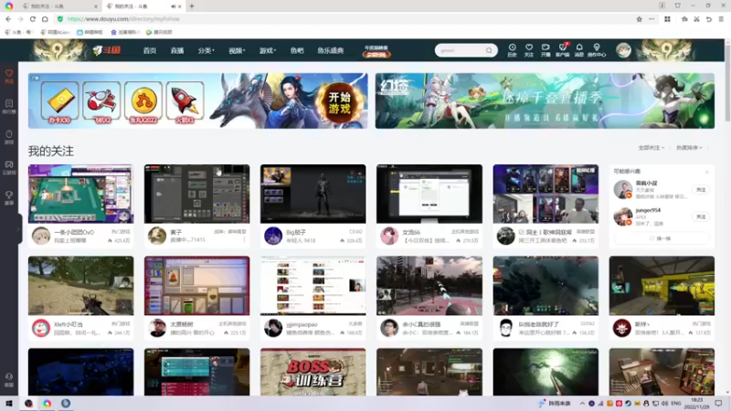Open the BOSS训练营 stream thumbnail
This screenshot has height=411, width=731.
pos(313,372)
